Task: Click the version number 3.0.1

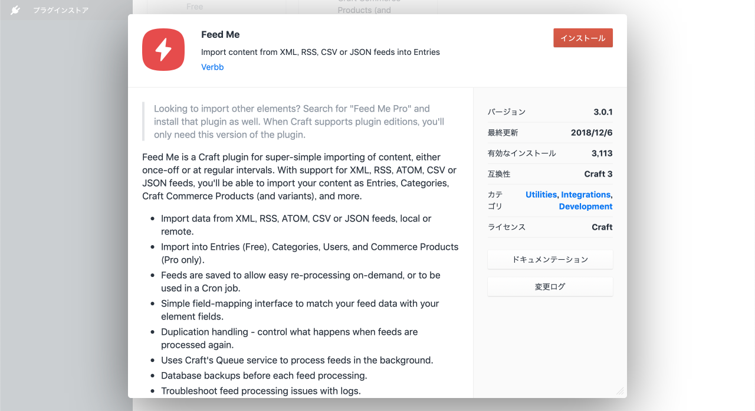Action: pyautogui.click(x=603, y=112)
